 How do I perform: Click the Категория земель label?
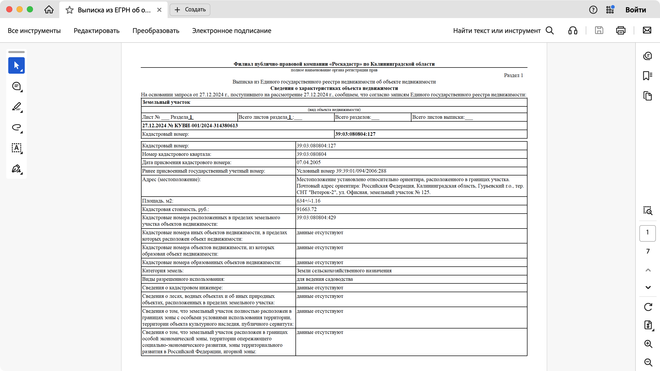163,271
